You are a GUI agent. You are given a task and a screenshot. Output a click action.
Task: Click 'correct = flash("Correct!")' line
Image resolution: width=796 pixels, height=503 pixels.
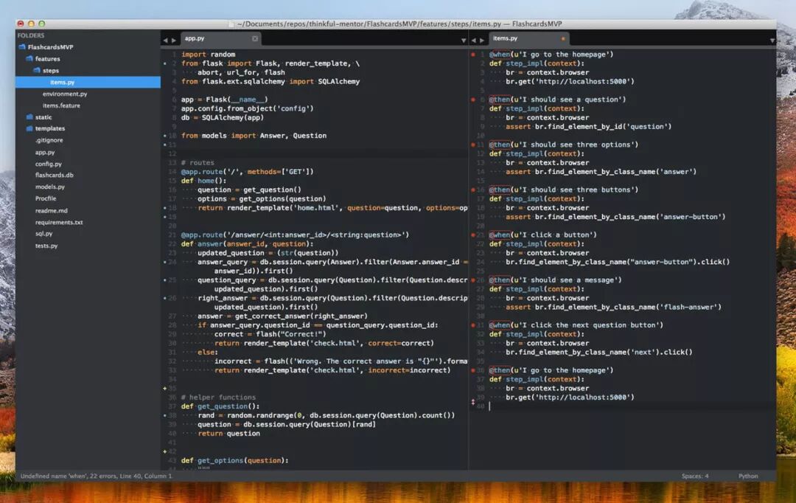pyautogui.click(x=270, y=334)
